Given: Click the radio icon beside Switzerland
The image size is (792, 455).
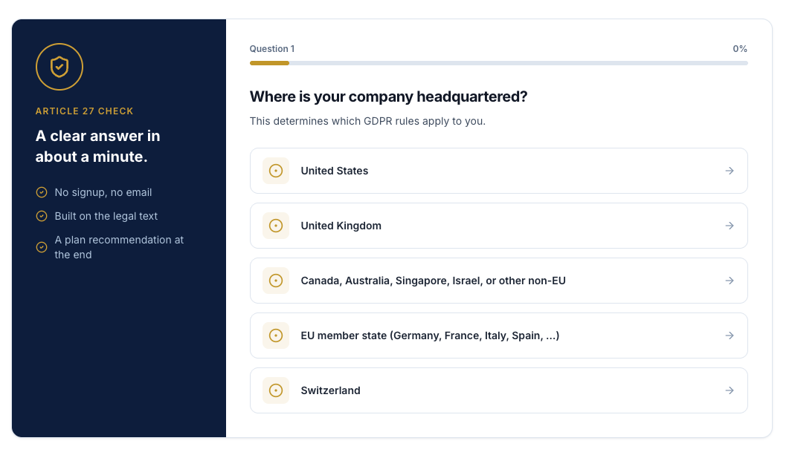Looking at the screenshot, I should (276, 390).
